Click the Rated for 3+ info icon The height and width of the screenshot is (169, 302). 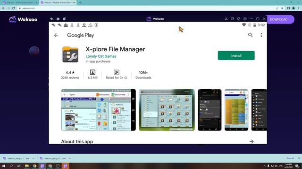tap(126, 78)
